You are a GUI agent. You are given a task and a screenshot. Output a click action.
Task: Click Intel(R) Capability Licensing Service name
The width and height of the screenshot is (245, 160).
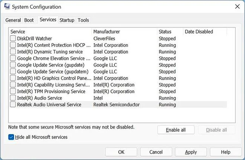54,85
